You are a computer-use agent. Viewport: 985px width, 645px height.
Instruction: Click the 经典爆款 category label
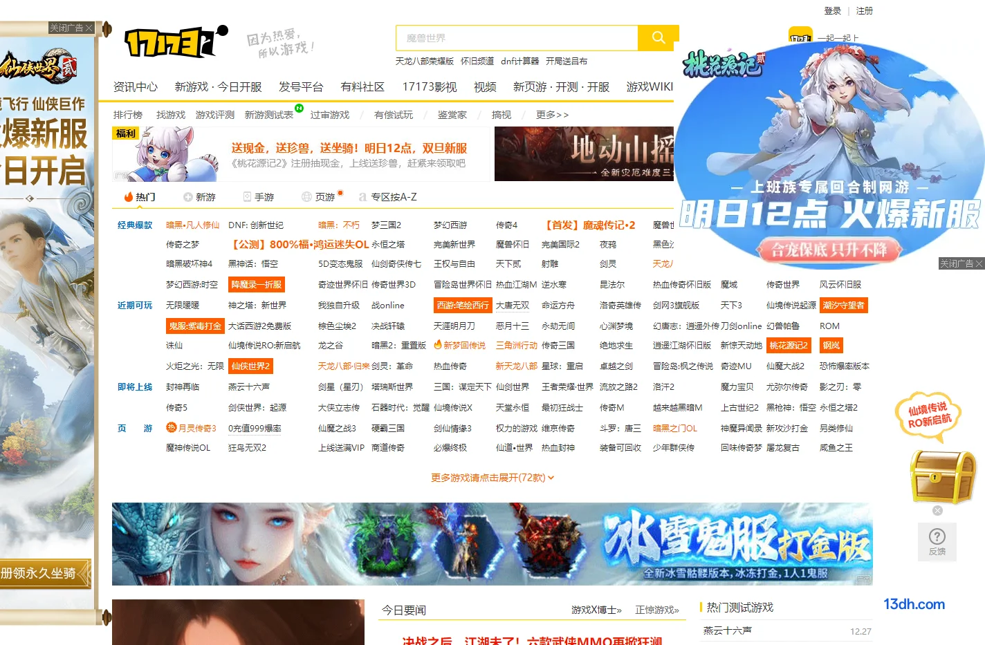135,225
